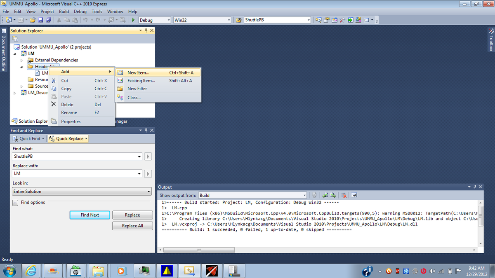Image resolution: width=495 pixels, height=278 pixels.
Task: Go to previous message in Output panel
Action: tap(325, 195)
